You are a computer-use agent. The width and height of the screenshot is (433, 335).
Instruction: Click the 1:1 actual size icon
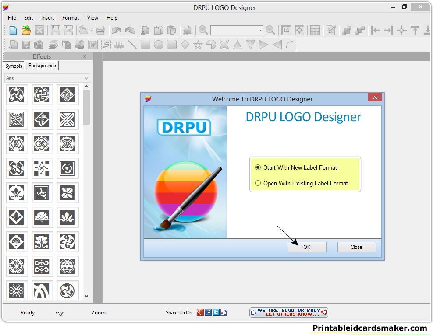point(286,30)
